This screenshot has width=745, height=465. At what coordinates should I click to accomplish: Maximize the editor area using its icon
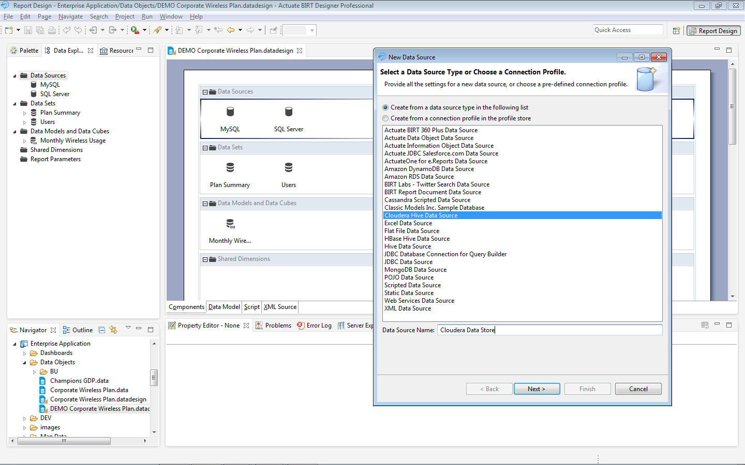729,50
